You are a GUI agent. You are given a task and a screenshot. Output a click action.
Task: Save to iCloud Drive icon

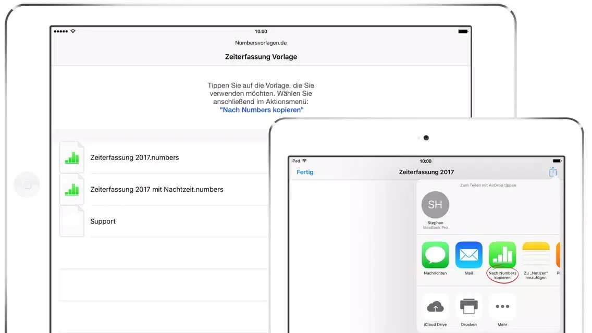[x=435, y=307]
